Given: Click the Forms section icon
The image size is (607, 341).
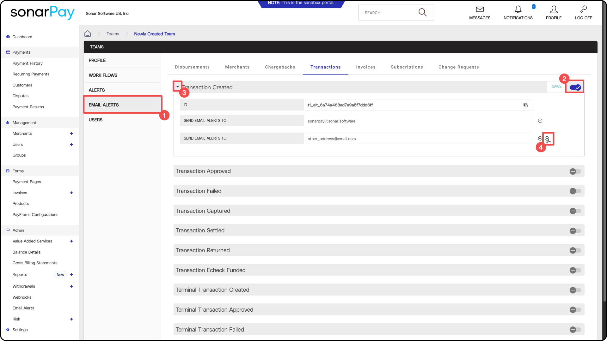Looking at the screenshot, I should pyautogui.click(x=8, y=171).
